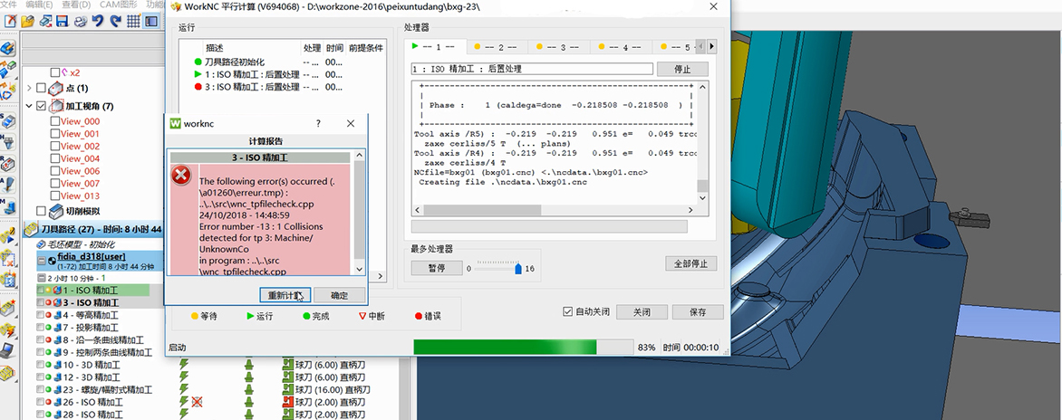The width and height of the screenshot is (1062, 420).
Task: Click the print icon in the toolbar
Action: [80, 21]
